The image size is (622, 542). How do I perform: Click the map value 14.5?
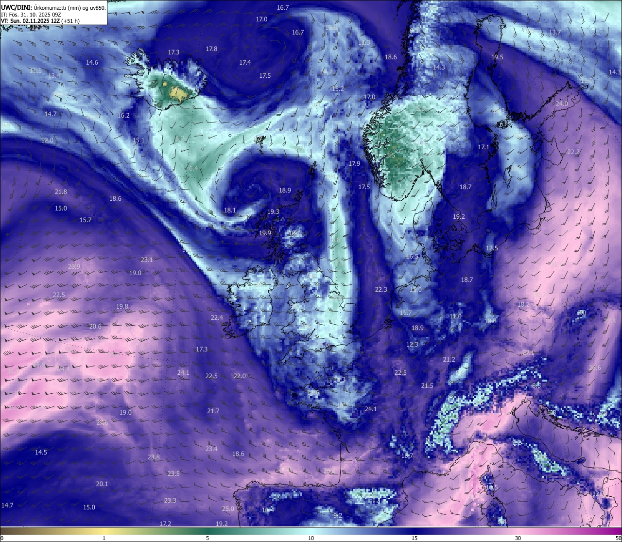(41, 452)
